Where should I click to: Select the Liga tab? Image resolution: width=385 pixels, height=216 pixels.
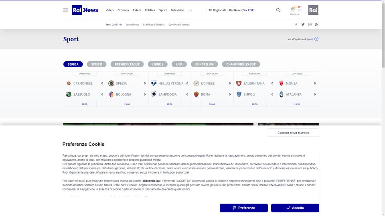179,64
